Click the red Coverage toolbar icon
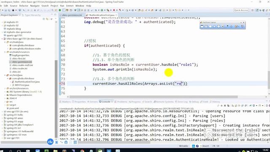Screen dimensions: 270x152 pyautogui.click(x=114, y=10)
